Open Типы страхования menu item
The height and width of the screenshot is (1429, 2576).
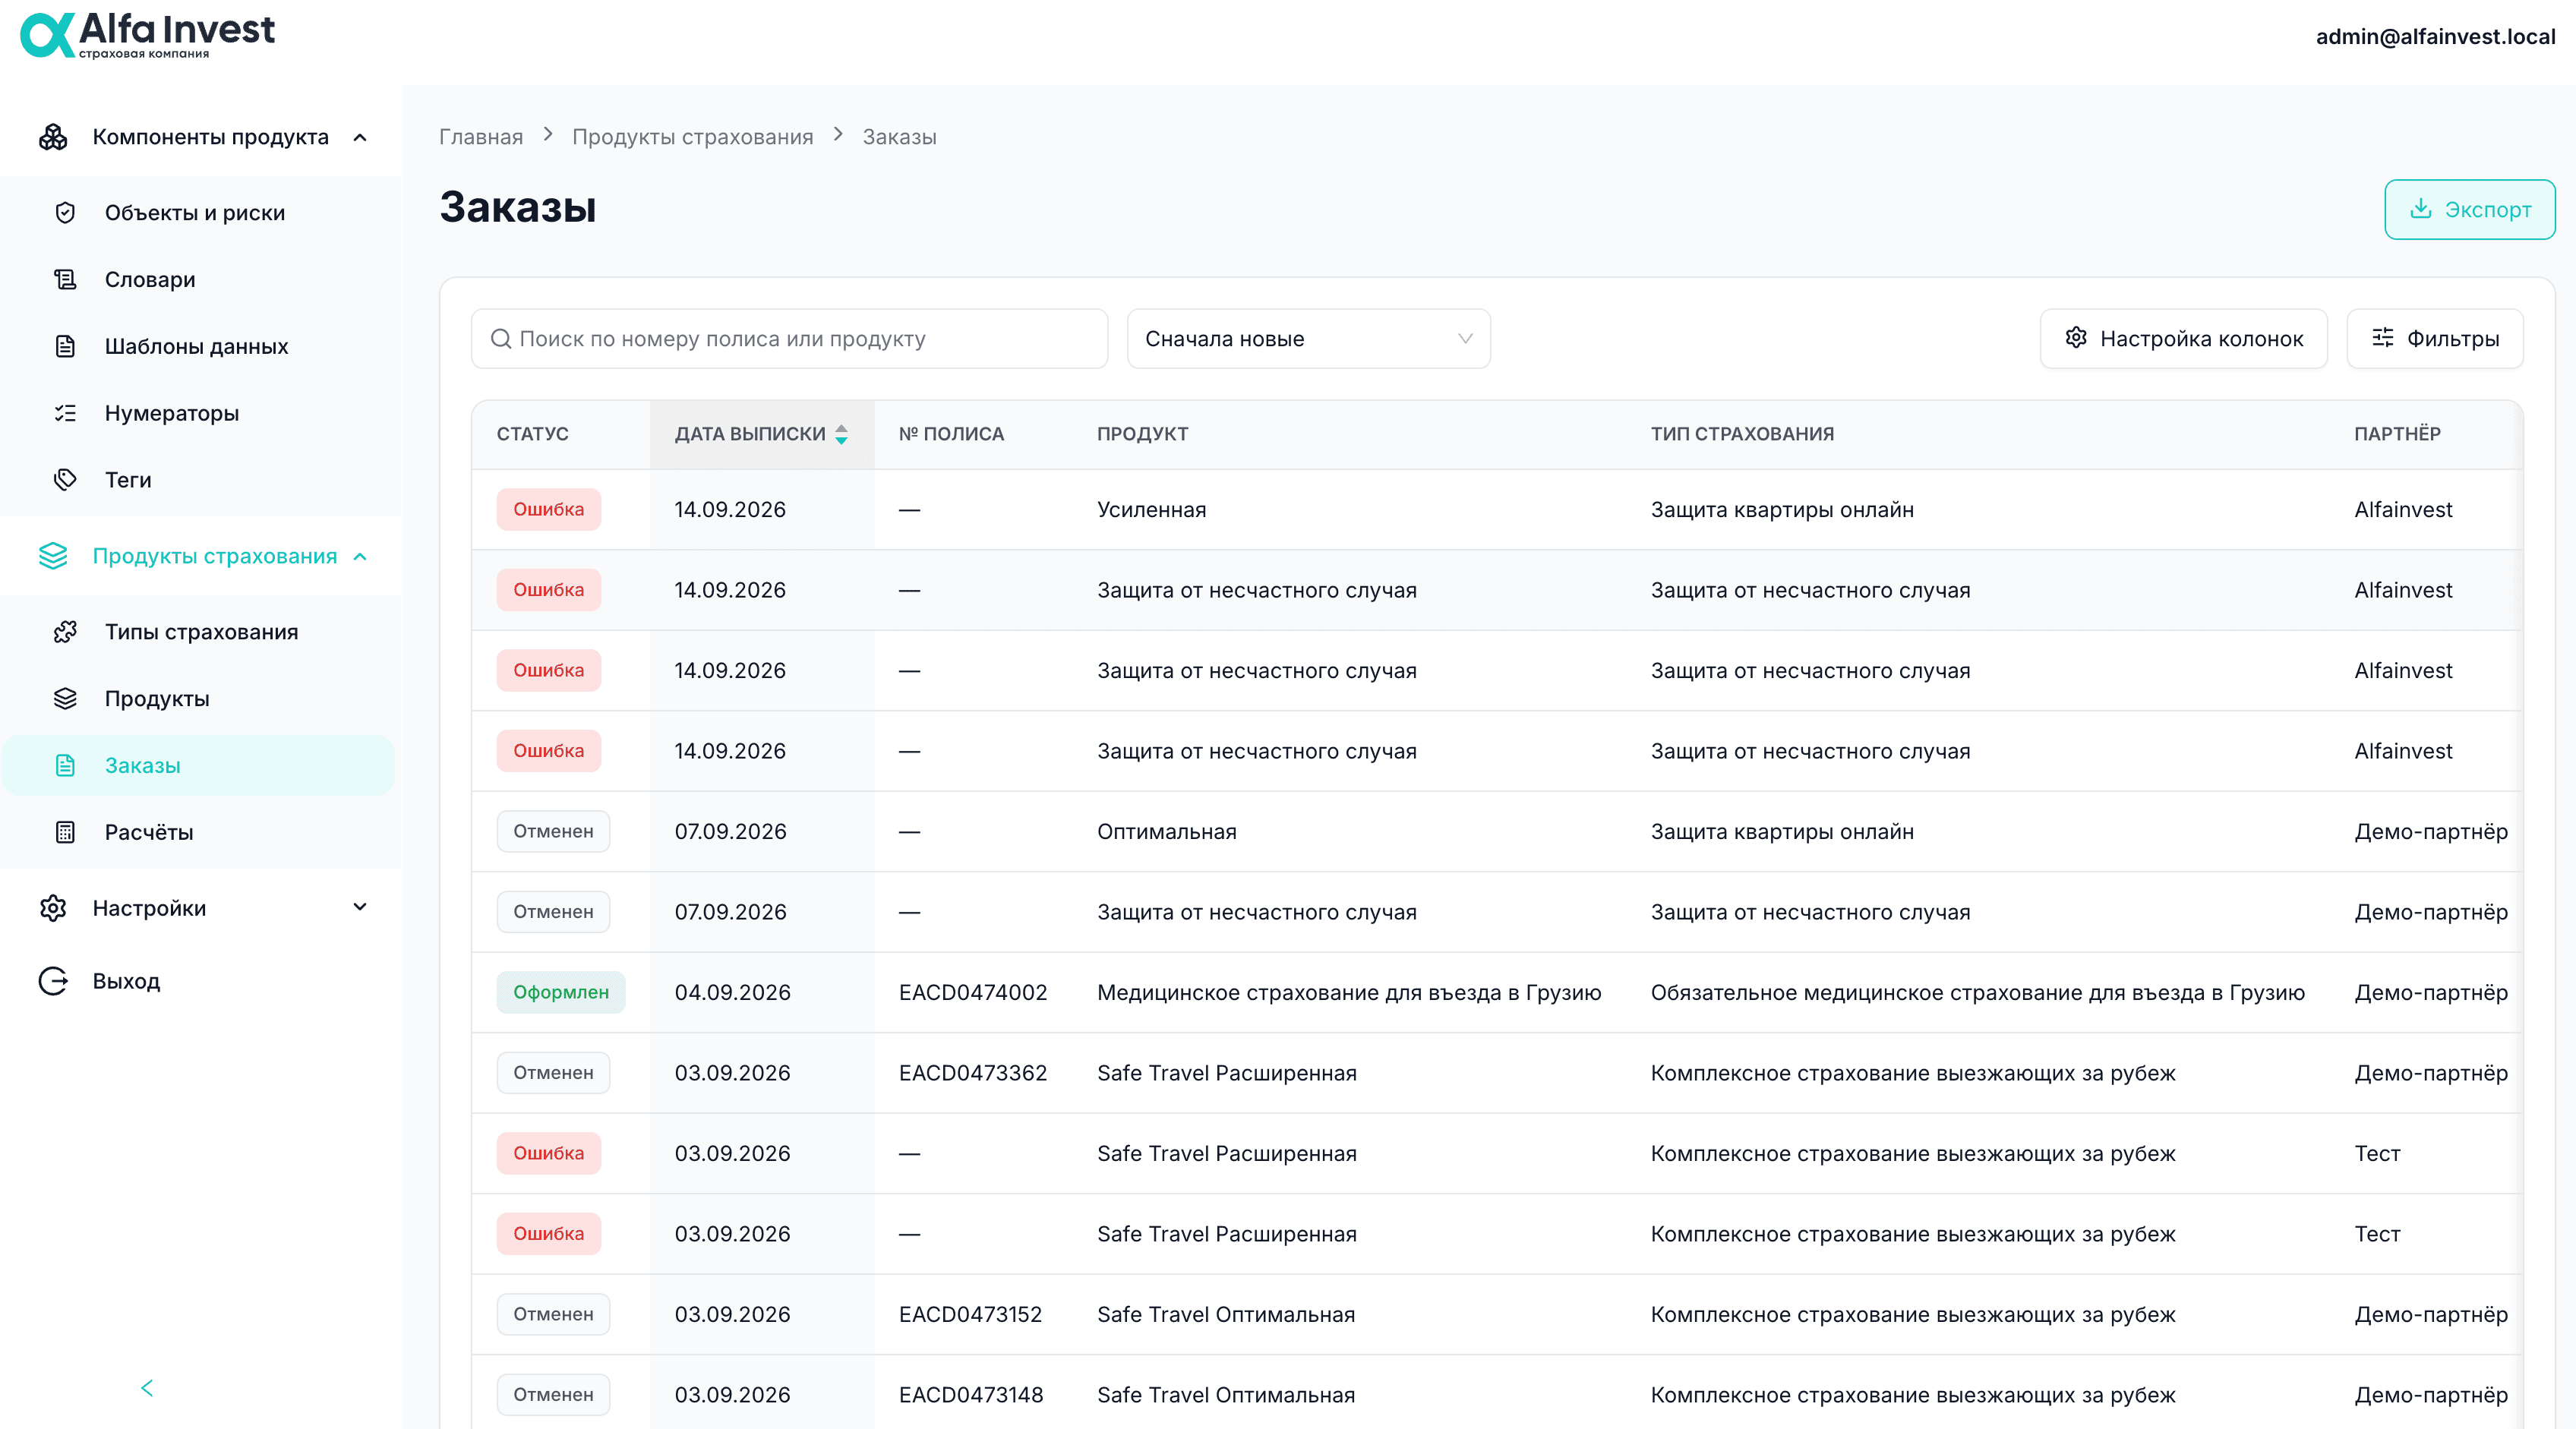(x=201, y=632)
